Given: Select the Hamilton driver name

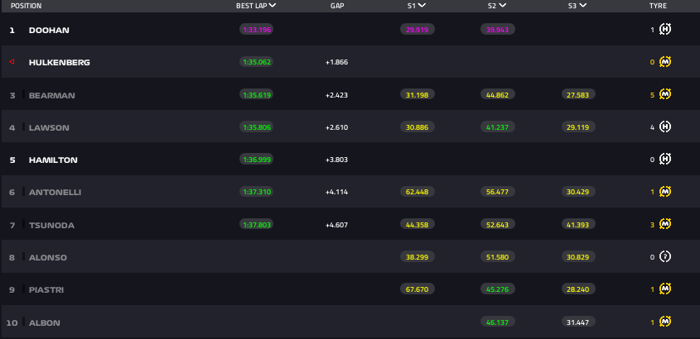Looking at the screenshot, I should tap(53, 160).
